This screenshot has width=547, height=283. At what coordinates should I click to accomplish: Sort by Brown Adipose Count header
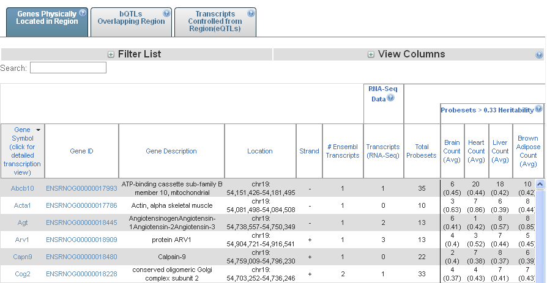(528, 151)
